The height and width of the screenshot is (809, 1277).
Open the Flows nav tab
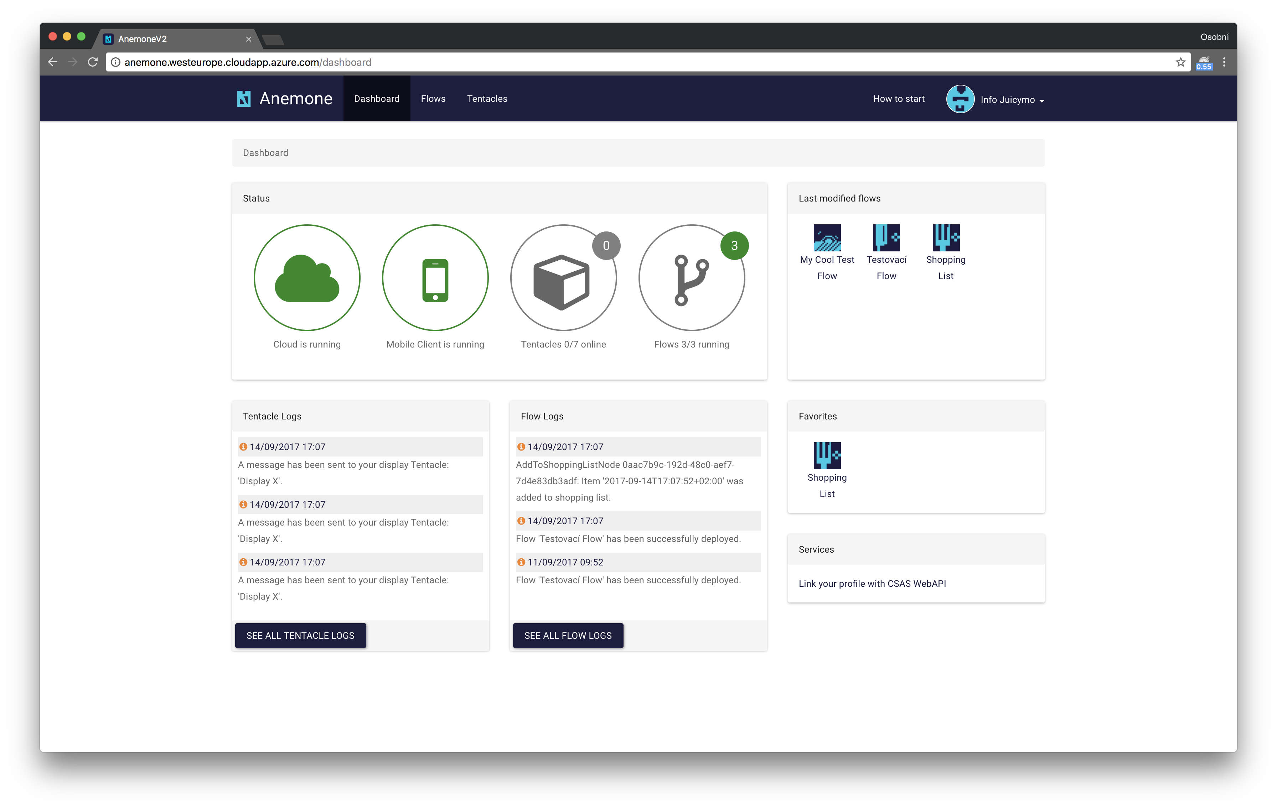(x=433, y=99)
